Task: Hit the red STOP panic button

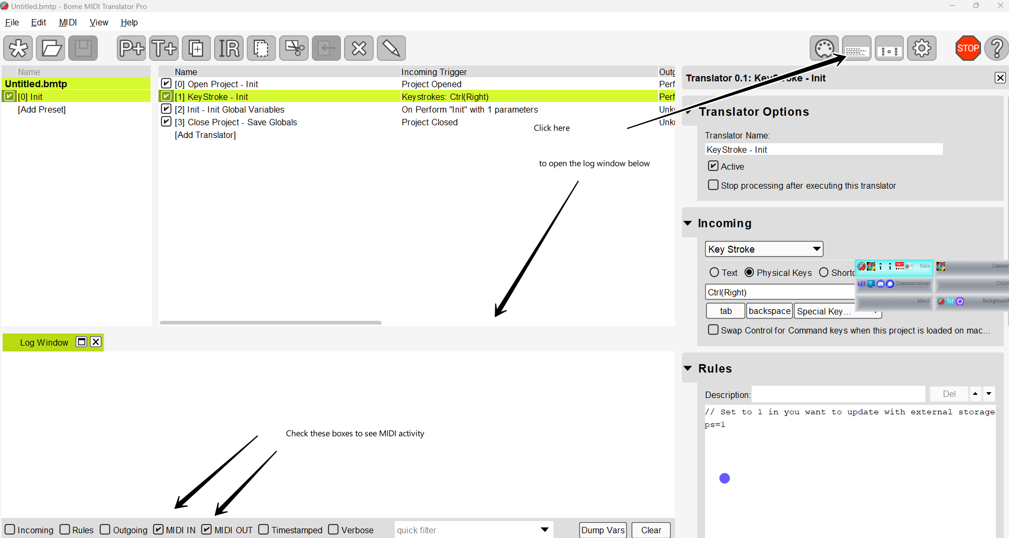Action: click(968, 48)
